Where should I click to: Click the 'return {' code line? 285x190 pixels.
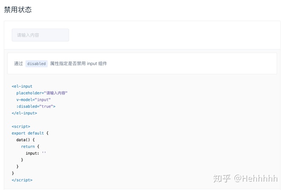click(x=30, y=146)
